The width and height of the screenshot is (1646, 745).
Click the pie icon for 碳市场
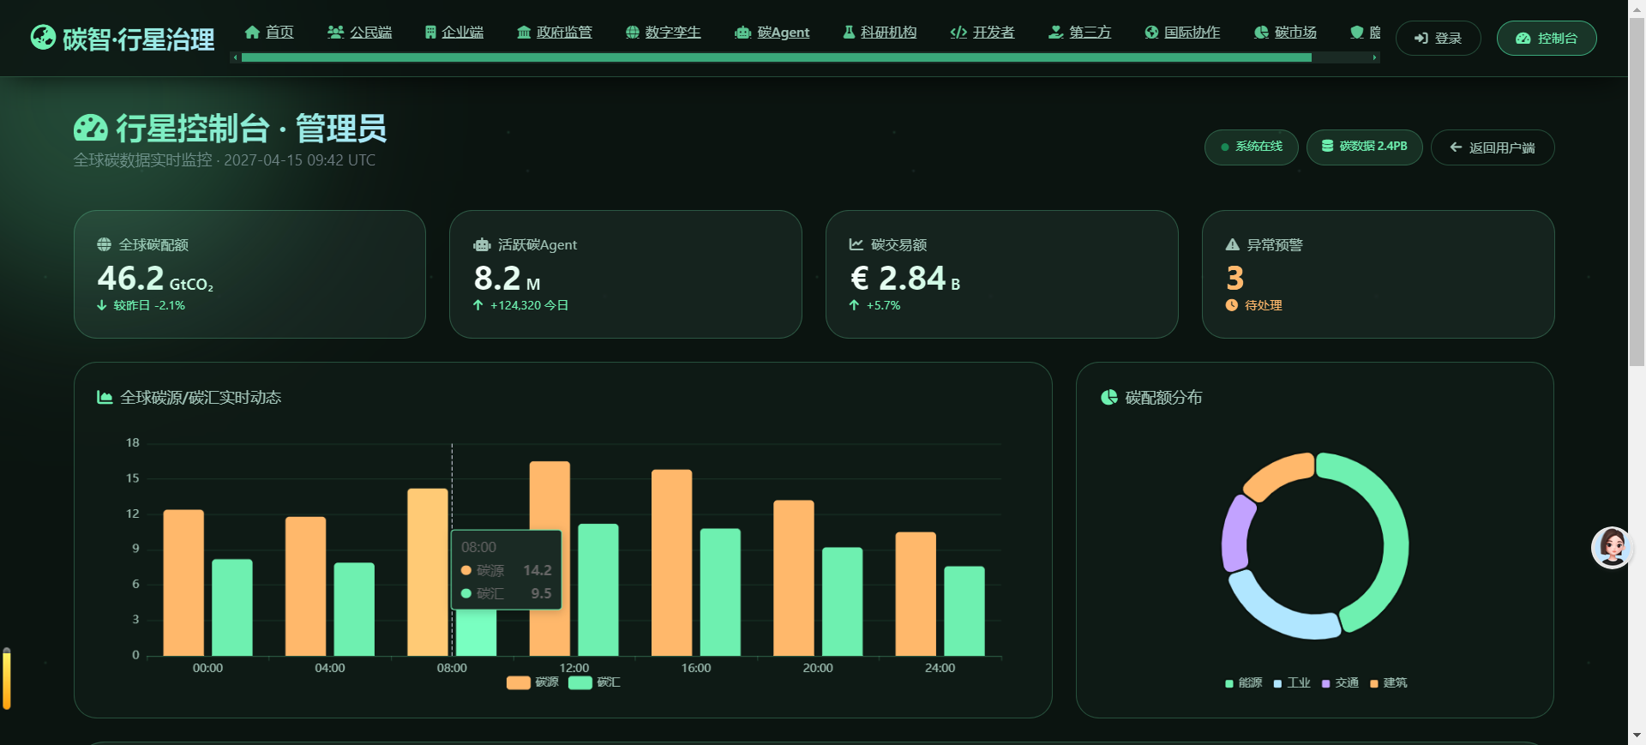[x=1261, y=32]
